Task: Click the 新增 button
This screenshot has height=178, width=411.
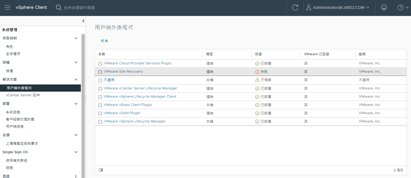Action: pyautogui.click(x=104, y=41)
